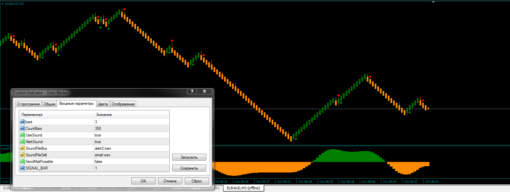The image size is (510, 192).
Task: Switch to the Общие tab
Action: point(50,104)
